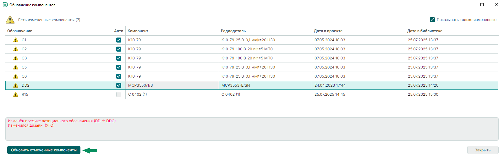The image size is (504, 162).
Task: Toggle Показывать только измененные checkbox
Action: tap(432, 20)
